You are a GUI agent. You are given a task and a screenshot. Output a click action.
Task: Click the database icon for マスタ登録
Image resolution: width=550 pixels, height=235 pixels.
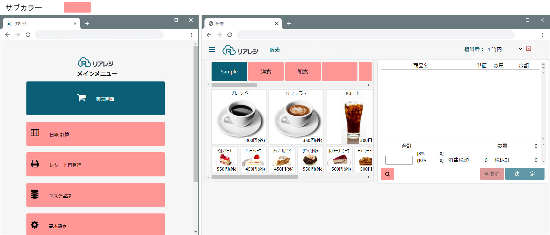[x=34, y=194]
